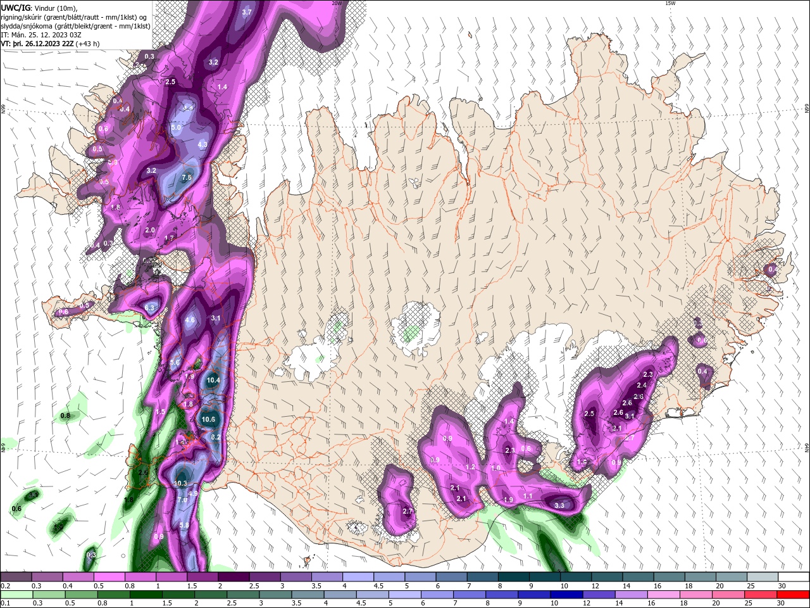Pick the red 30 swatch in the lower scale

(x=794, y=594)
